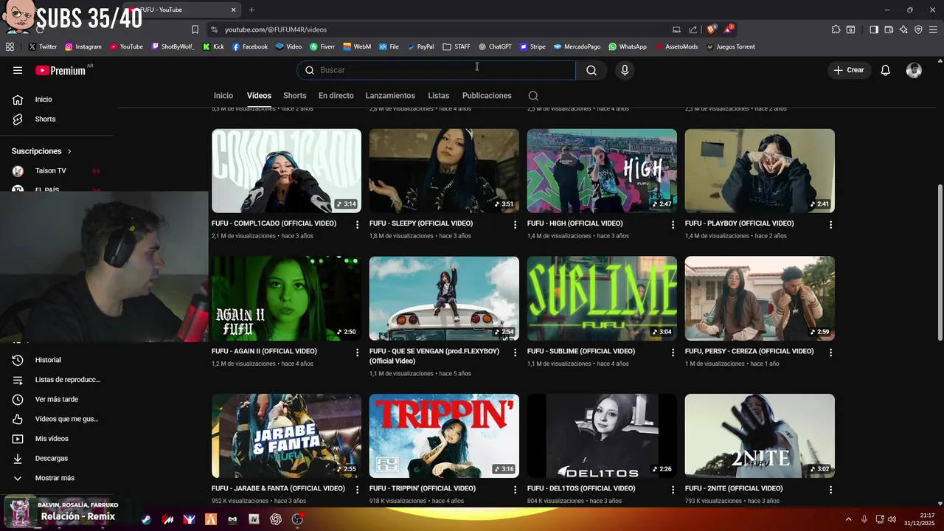Select the Vídeos channel tab

(259, 96)
